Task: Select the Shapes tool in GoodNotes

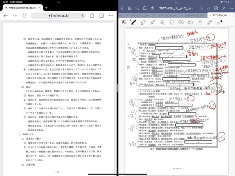Action: click(162, 22)
